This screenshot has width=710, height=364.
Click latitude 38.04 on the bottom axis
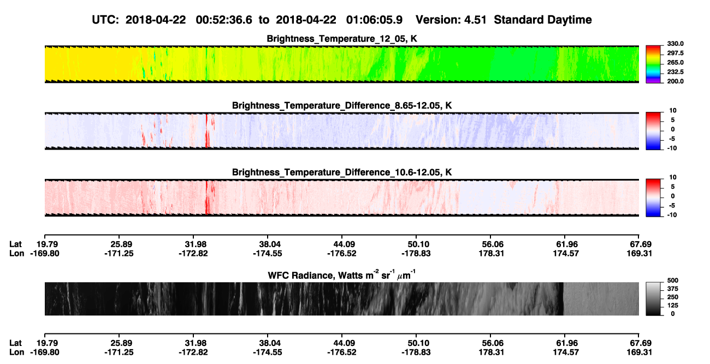coord(268,343)
